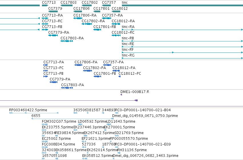The image size is (243, 160).
Task: Click the CG18012 gene label
Action: tap(120, 8)
